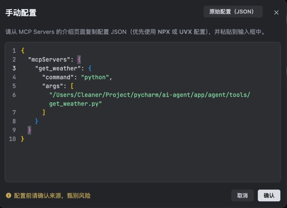Click the 原始配置（JSON）button
This screenshot has width=287, height=208.
click(233, 11)
